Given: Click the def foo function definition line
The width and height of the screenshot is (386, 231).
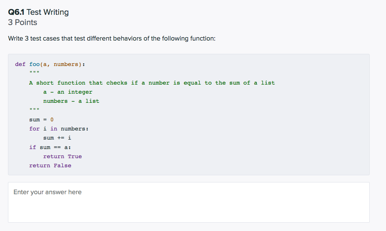Looking at the screenshot, I should (x=49, y=64).
